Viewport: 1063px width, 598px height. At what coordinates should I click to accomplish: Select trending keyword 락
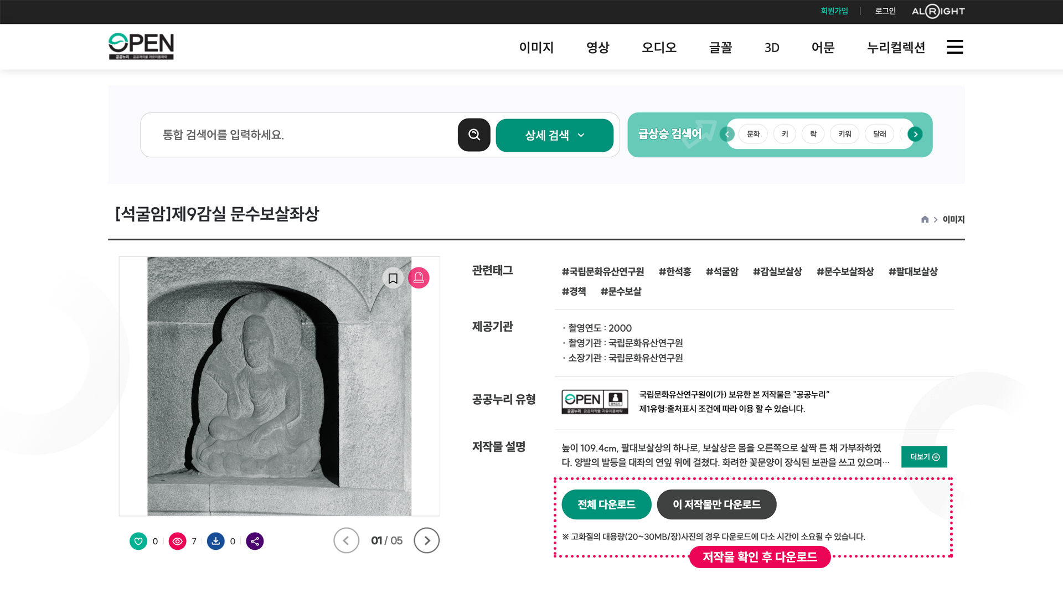point(813,134)
